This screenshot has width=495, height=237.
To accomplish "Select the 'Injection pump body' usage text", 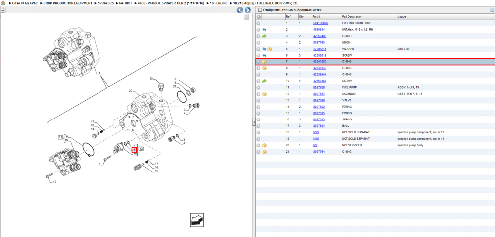I will [409, 145].
